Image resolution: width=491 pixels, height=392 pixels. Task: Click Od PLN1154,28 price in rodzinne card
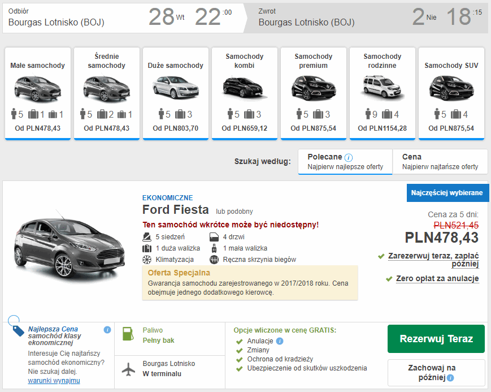coord(383,128)
